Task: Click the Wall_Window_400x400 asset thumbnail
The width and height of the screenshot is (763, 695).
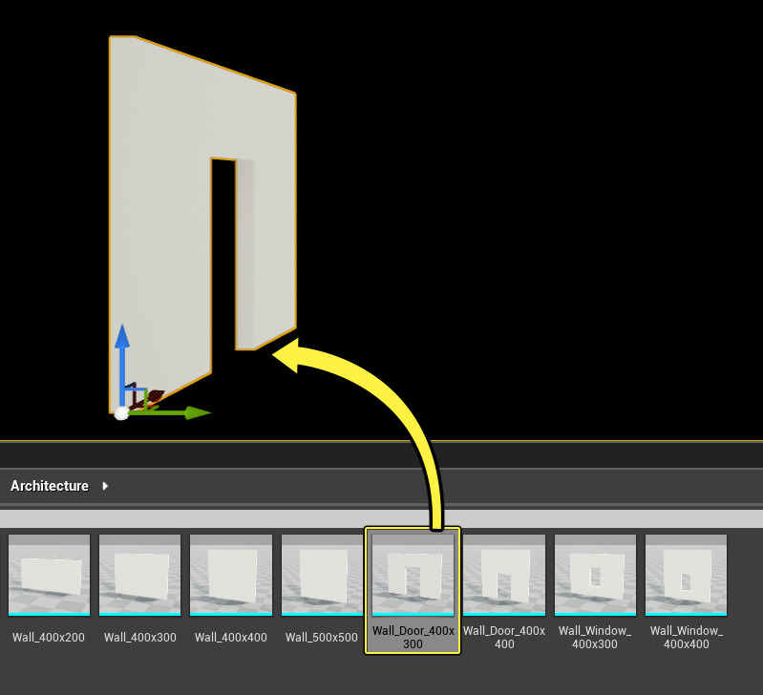Action: [686, 575]
